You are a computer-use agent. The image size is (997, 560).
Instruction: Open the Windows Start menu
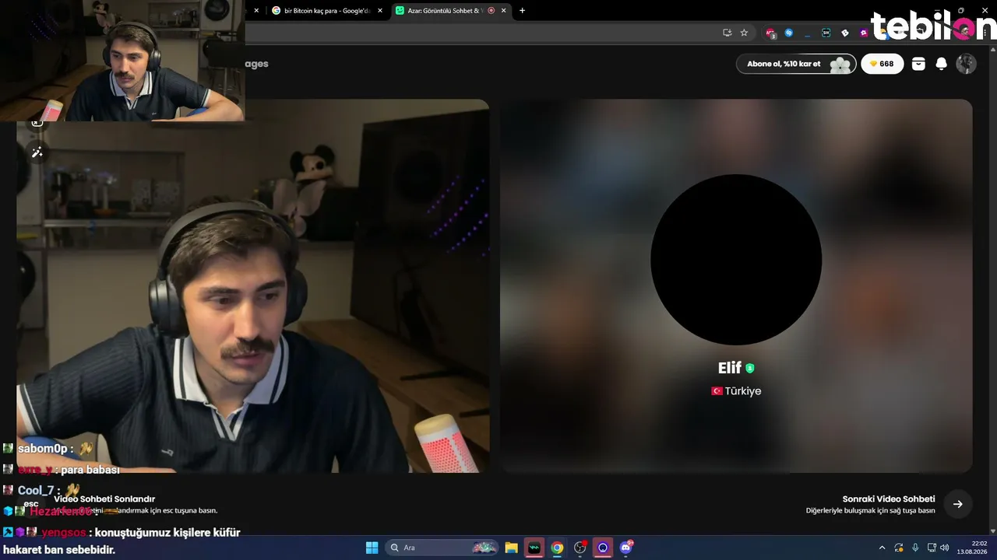[x=372, y=548]
